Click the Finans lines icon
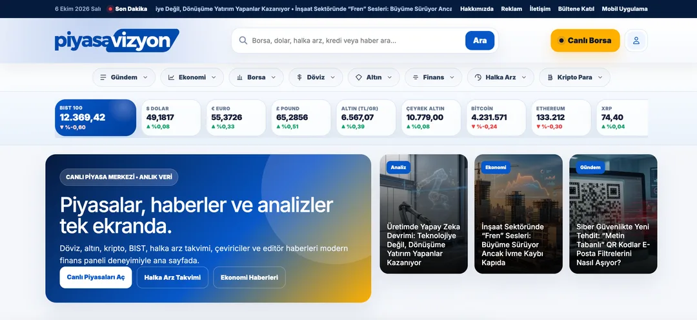Viewport: 697px width, 320px height. click(416, 77)
